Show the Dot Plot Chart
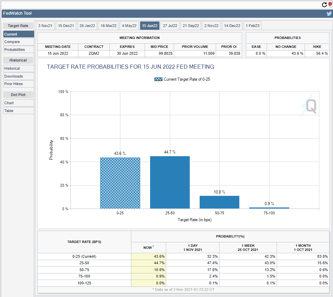 18,103
